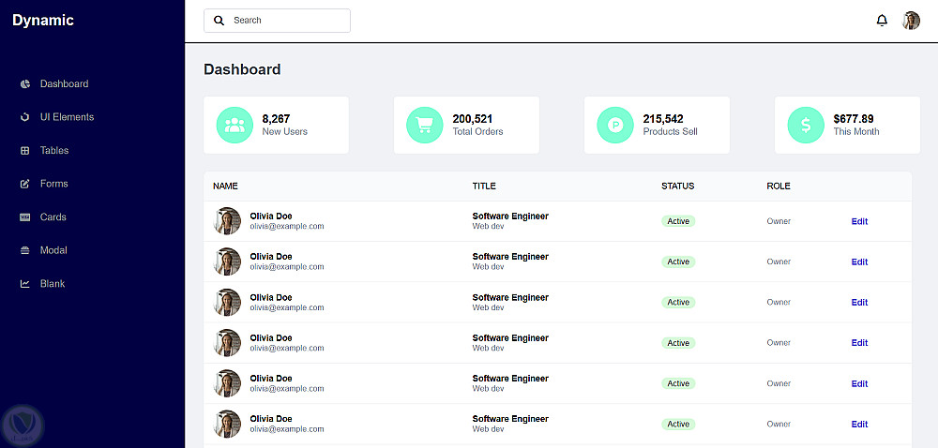Open UI Elements in the sidebar
The image size is (938, 448).
point(67,117)
